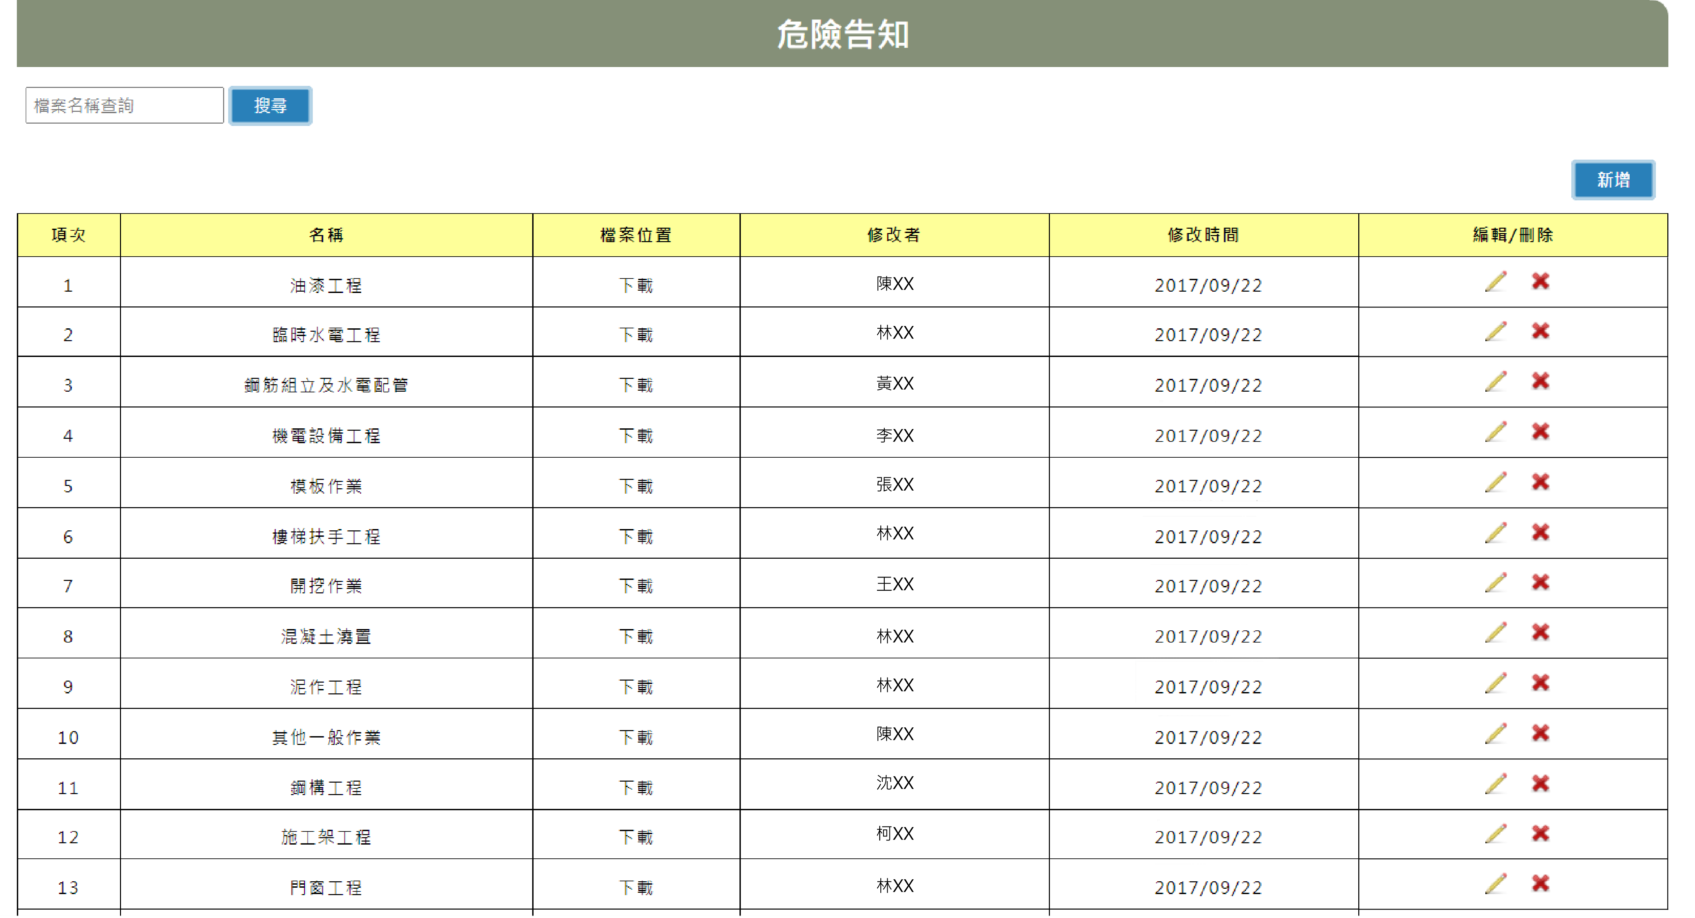Edit the 鋼筋組立及水電配管 row pencil icon
Image resolution: width=1695 pixels, height=918 pixels.
click(x=1495, y=382)
